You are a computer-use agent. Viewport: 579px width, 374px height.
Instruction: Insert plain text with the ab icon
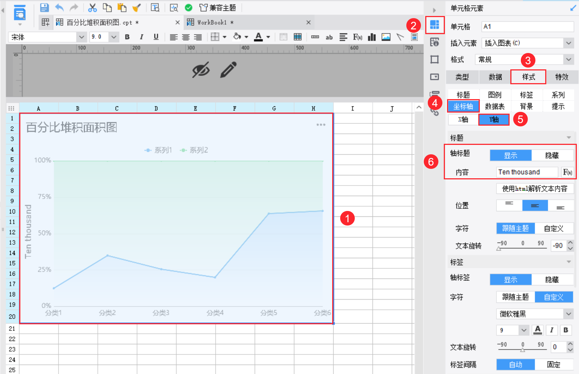pos(329,37)
